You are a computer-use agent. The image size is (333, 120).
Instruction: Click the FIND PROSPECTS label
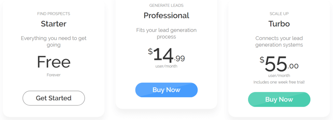(x=54, y=14)
